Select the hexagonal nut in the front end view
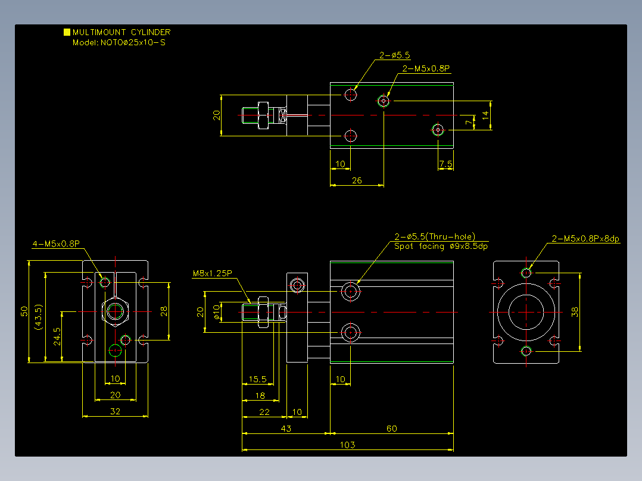This screenshot has height=481, width=642. click(x=115, y=311)
